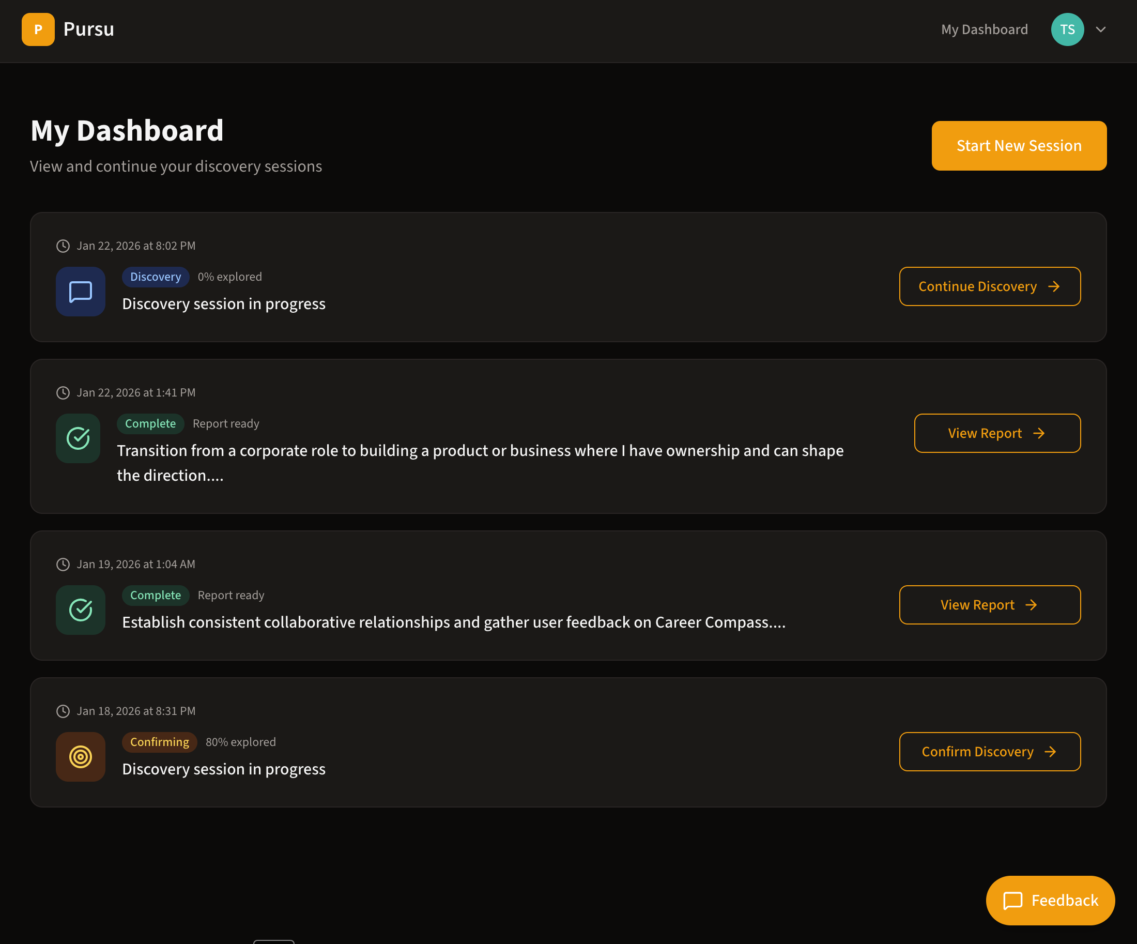Click the Pursu brand name text
Image resolution: width=1137 pixels, height=944 pixels.
coord(89,29)
